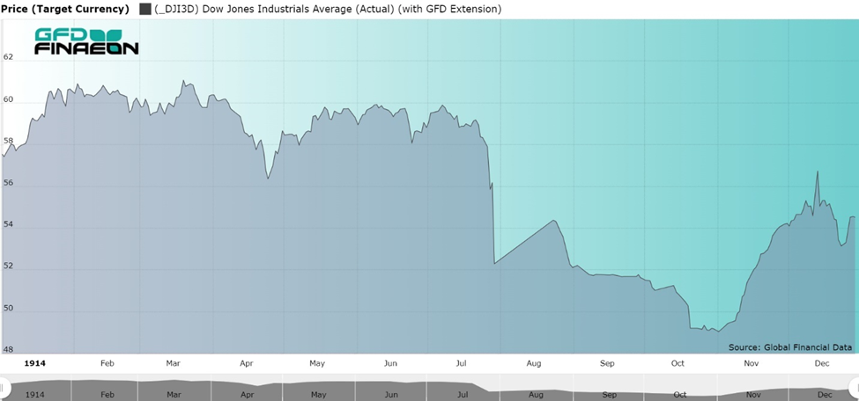Image resolution: width=859 pixels, height=401 pixels.
Task: Click the 52 value on the price axis
Action: click(x=8, y=267)
